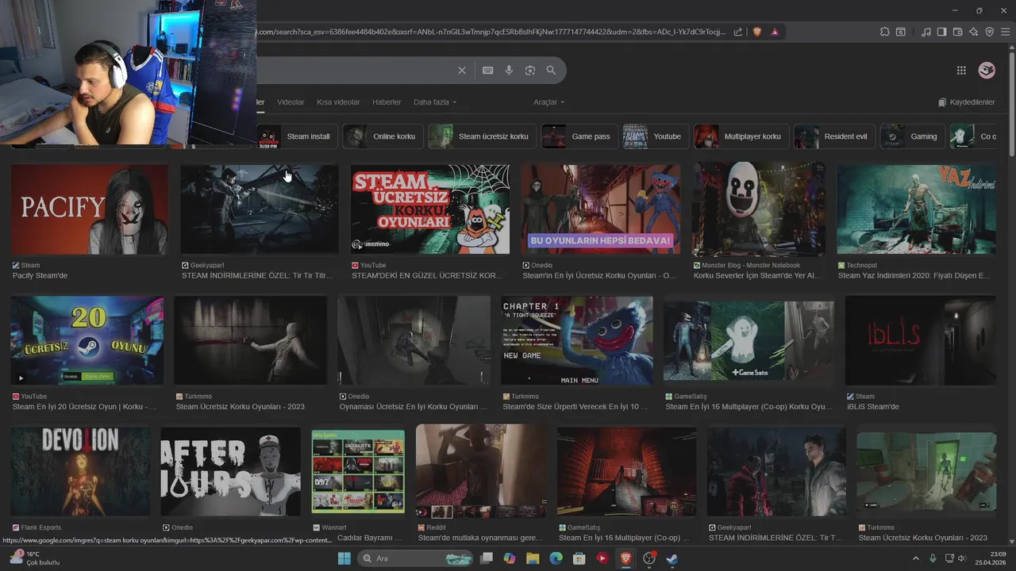This screenshot has width=1016, height=571.
Task: Switch to the 'Haberler' tab
Action: point(387,102)
